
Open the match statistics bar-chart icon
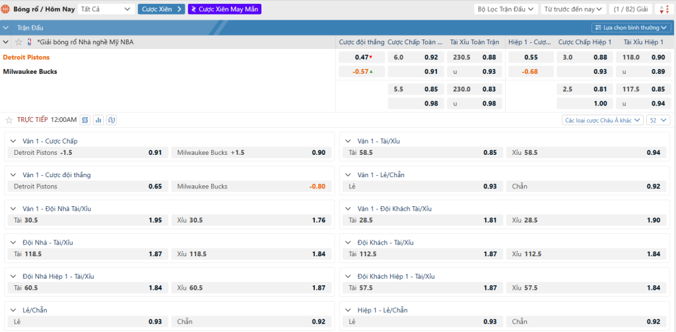pos(99,120)
